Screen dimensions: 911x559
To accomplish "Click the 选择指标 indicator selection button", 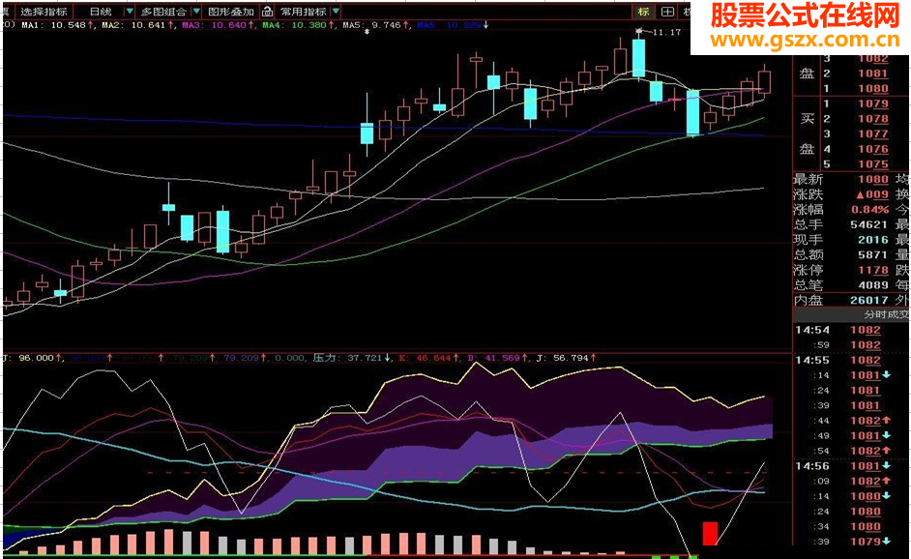I will point(44,12).
